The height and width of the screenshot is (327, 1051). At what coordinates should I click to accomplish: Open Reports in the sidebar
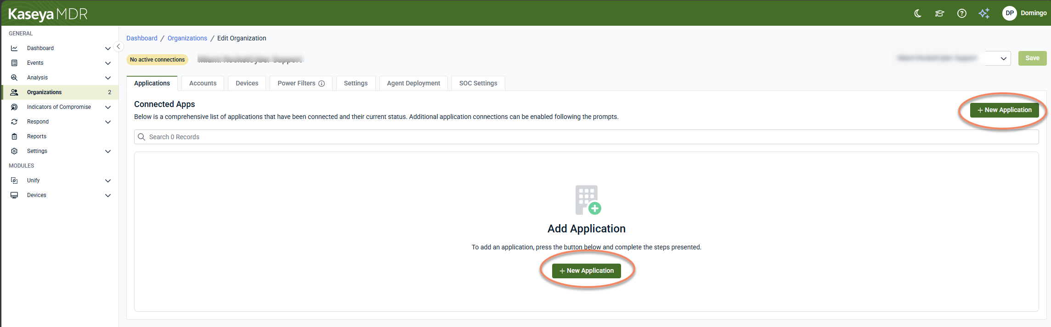60,136
